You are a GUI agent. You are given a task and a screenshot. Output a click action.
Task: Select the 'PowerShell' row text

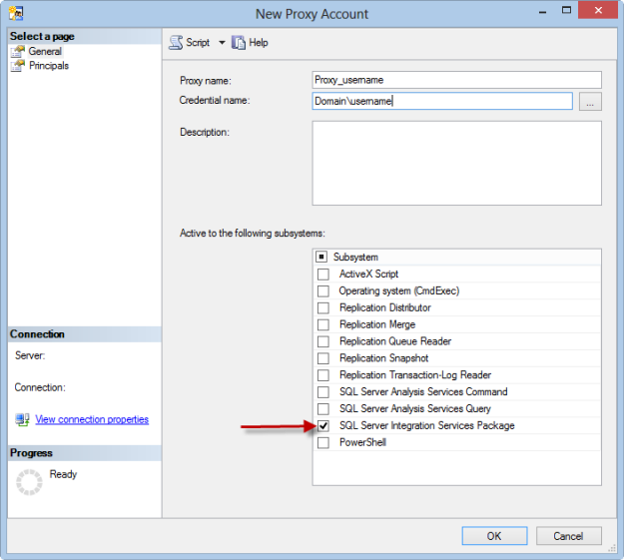pyautogui.click(x=362, y=442)
